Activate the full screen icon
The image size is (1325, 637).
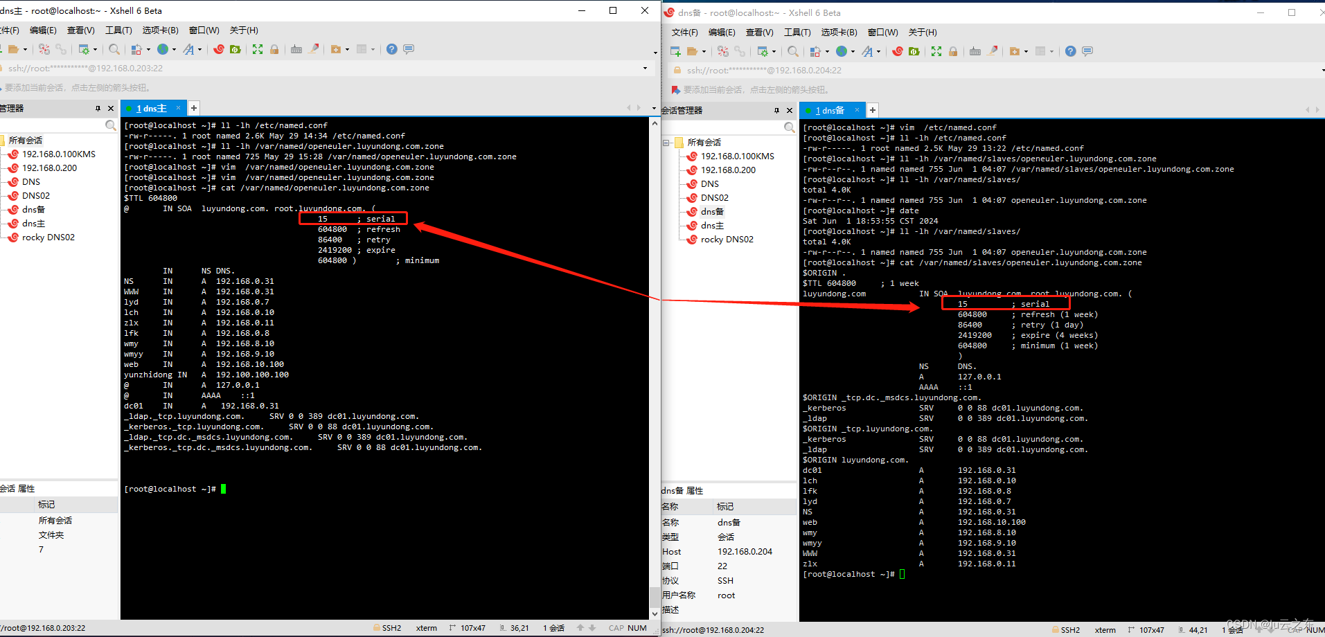pyautogui.click(x=258, y=49)
